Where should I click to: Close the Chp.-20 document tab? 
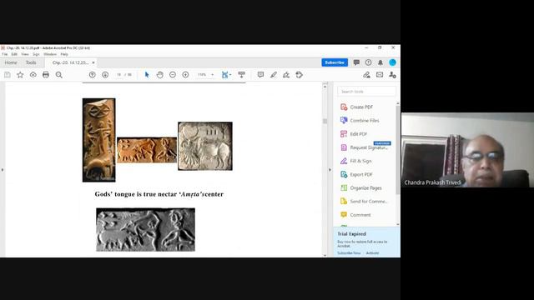(x=93, y=62)
